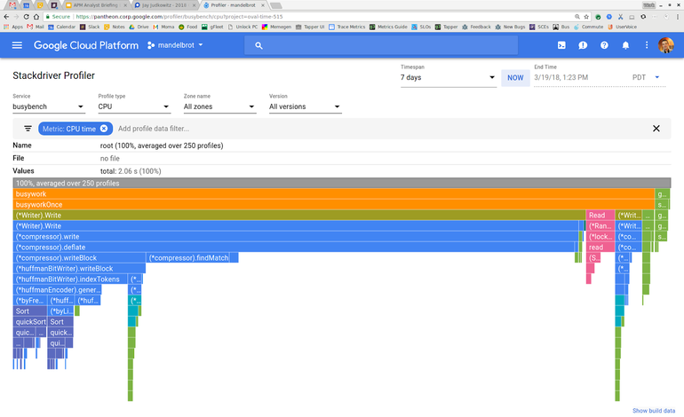The width and height of the screenshot is (684, 417).
Task: Clear the profile filter bar with X
Action: point(656,129)
